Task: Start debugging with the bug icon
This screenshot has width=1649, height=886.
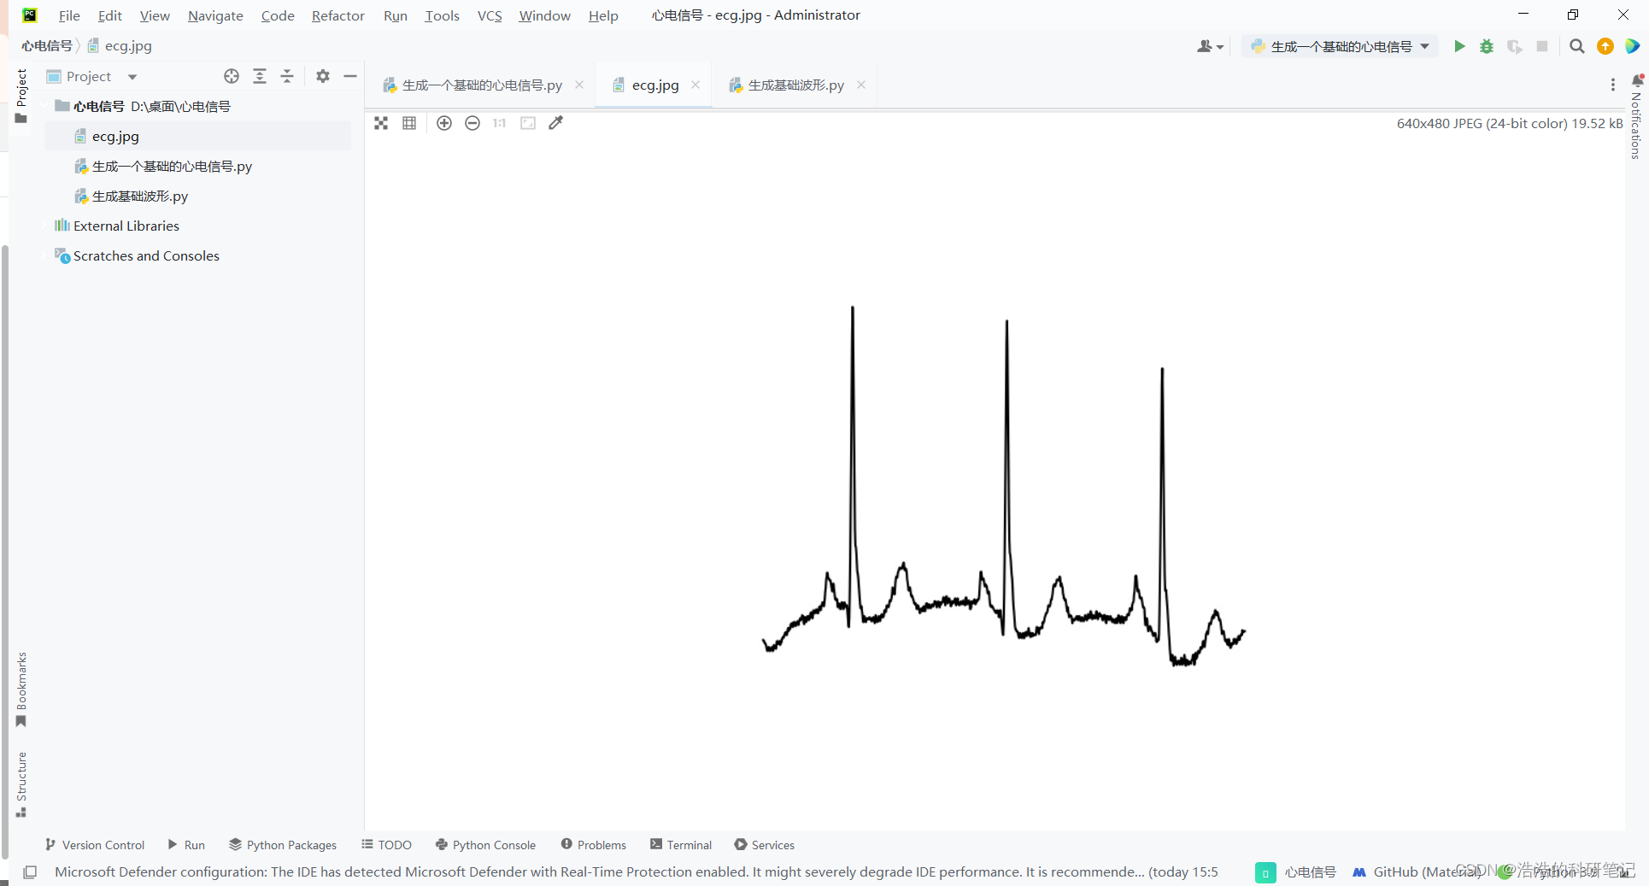Action: [x=1487, y=46]
